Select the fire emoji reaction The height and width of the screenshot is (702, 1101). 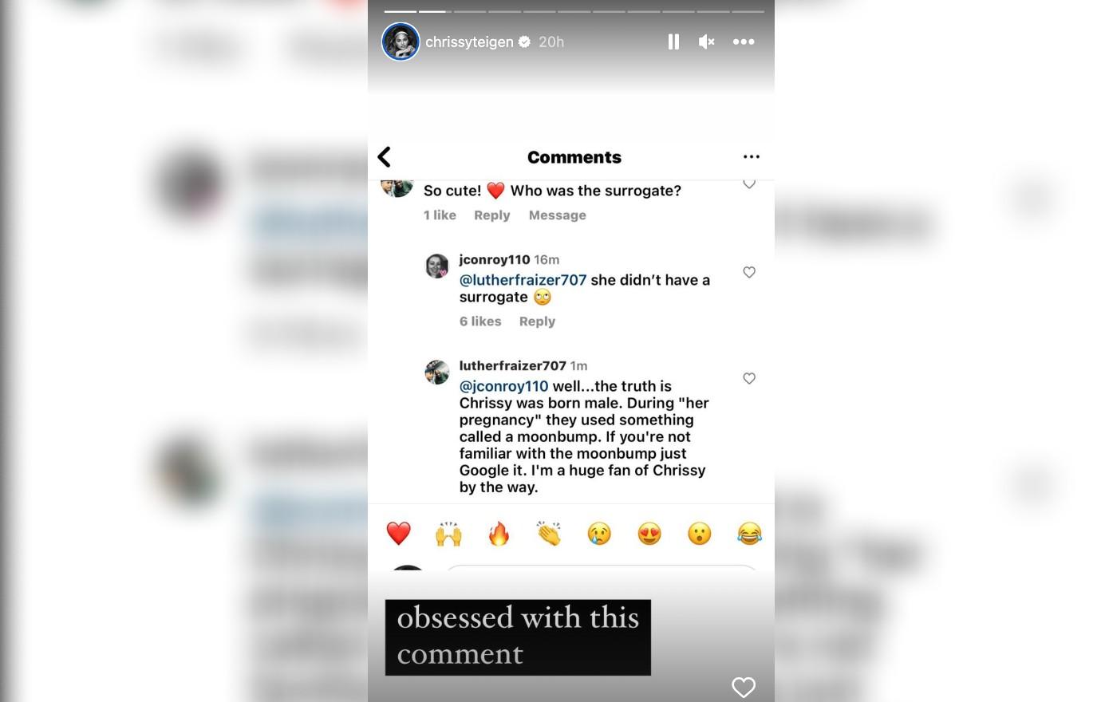[499, 533]
